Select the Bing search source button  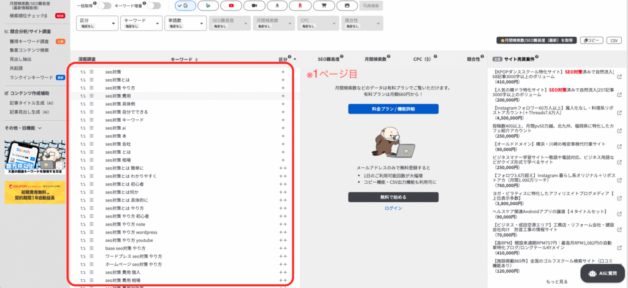point(209,6)
